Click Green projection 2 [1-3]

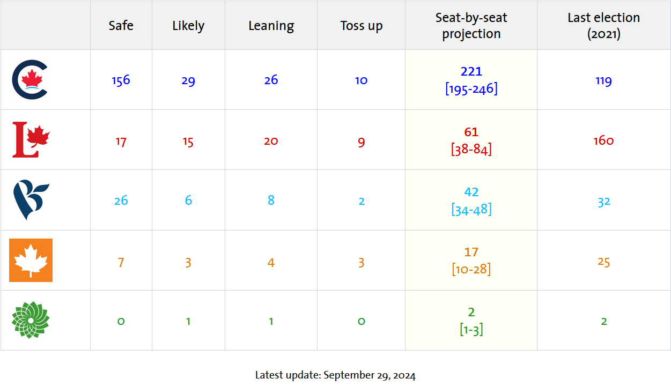tap(471, 321)
